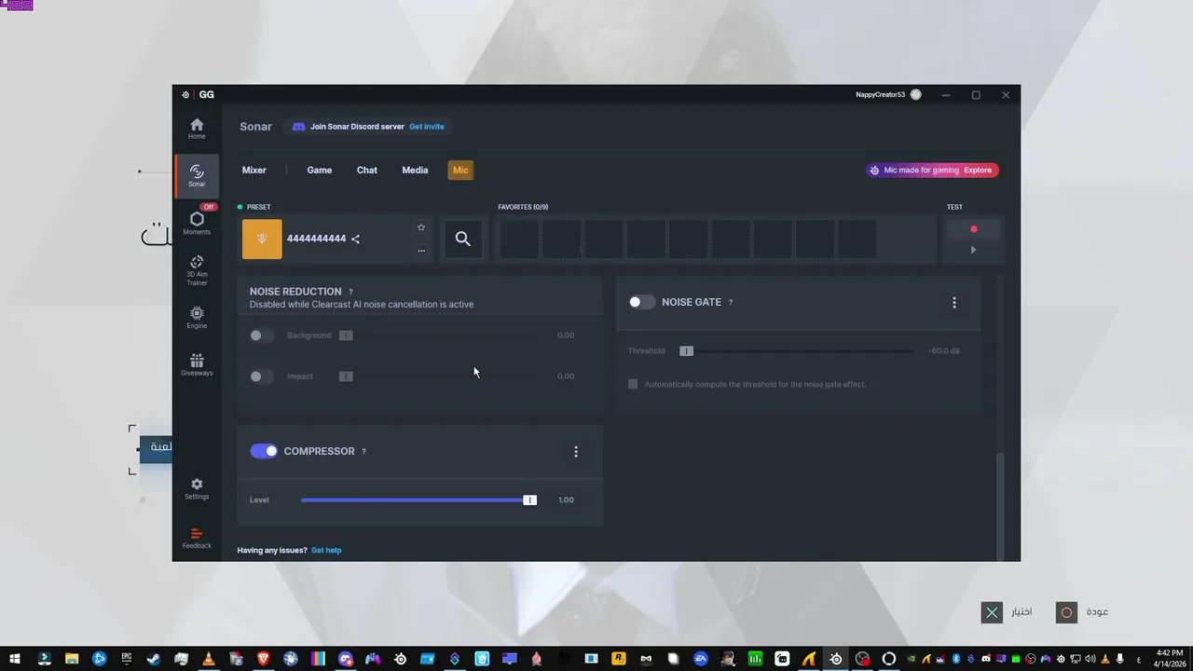The height and width of the screenshot is (671, 1193).
Task: Click Join Sonar Discord server text
Action: point(357,127)
